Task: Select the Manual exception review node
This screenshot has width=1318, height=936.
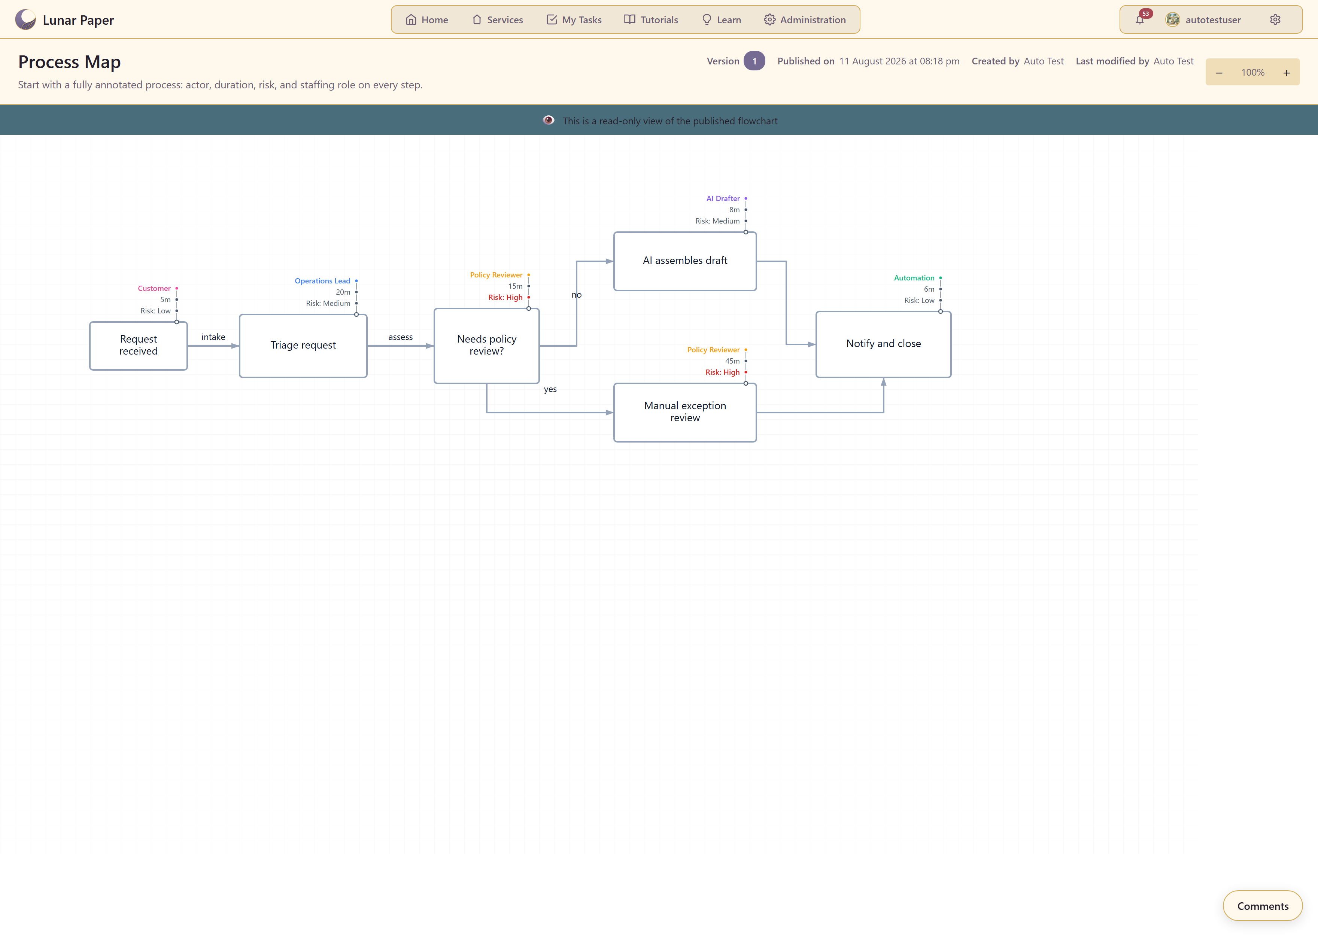Action: 684,412
